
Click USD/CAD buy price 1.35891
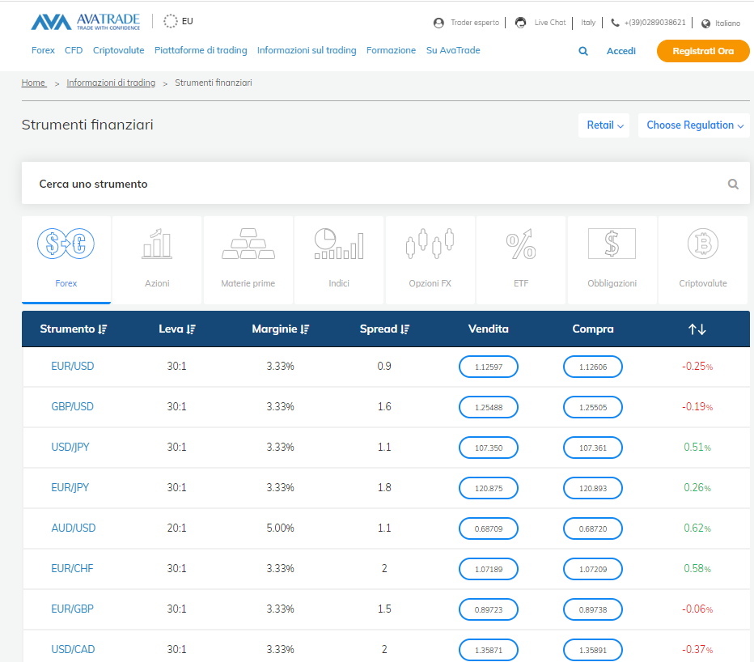click(x=593, y=650)
